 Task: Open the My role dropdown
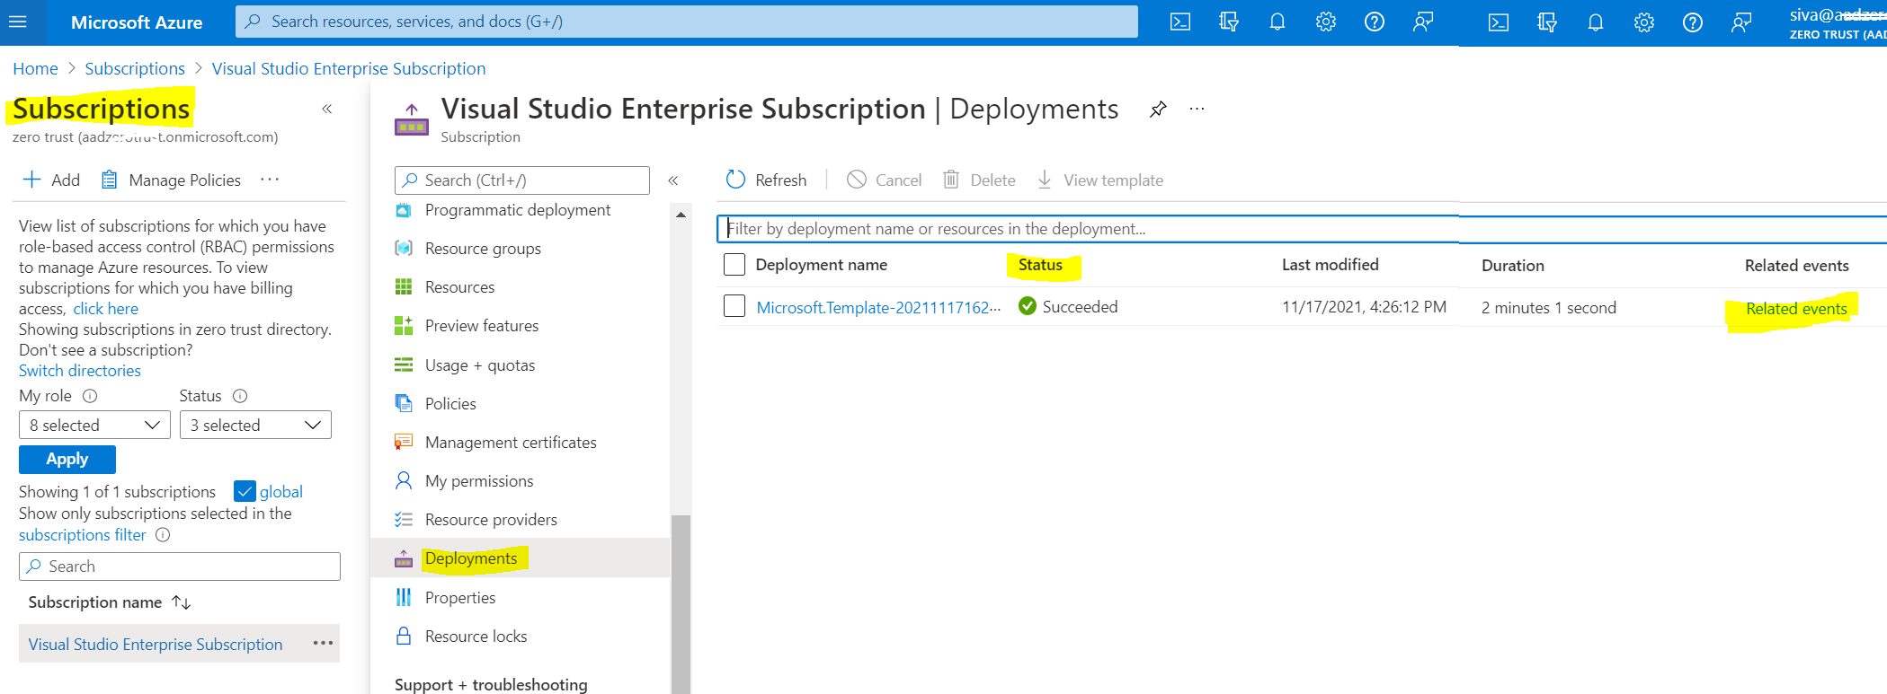(x=94, y=425)
